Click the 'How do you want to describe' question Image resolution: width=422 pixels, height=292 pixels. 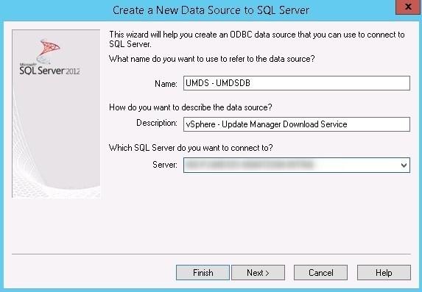coord(191,107)
